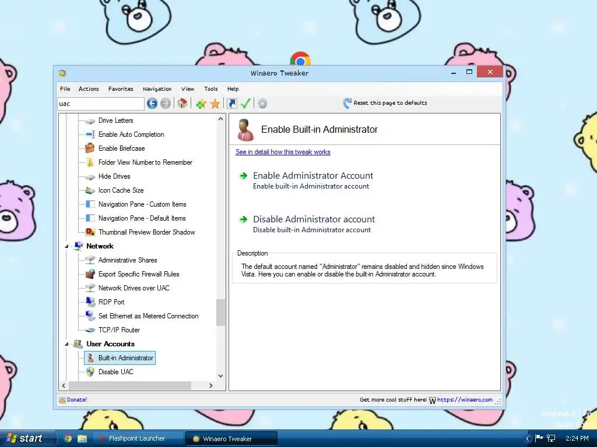Open the Help menu
Viewport: 597px width, 447px height.
point(233,88)
